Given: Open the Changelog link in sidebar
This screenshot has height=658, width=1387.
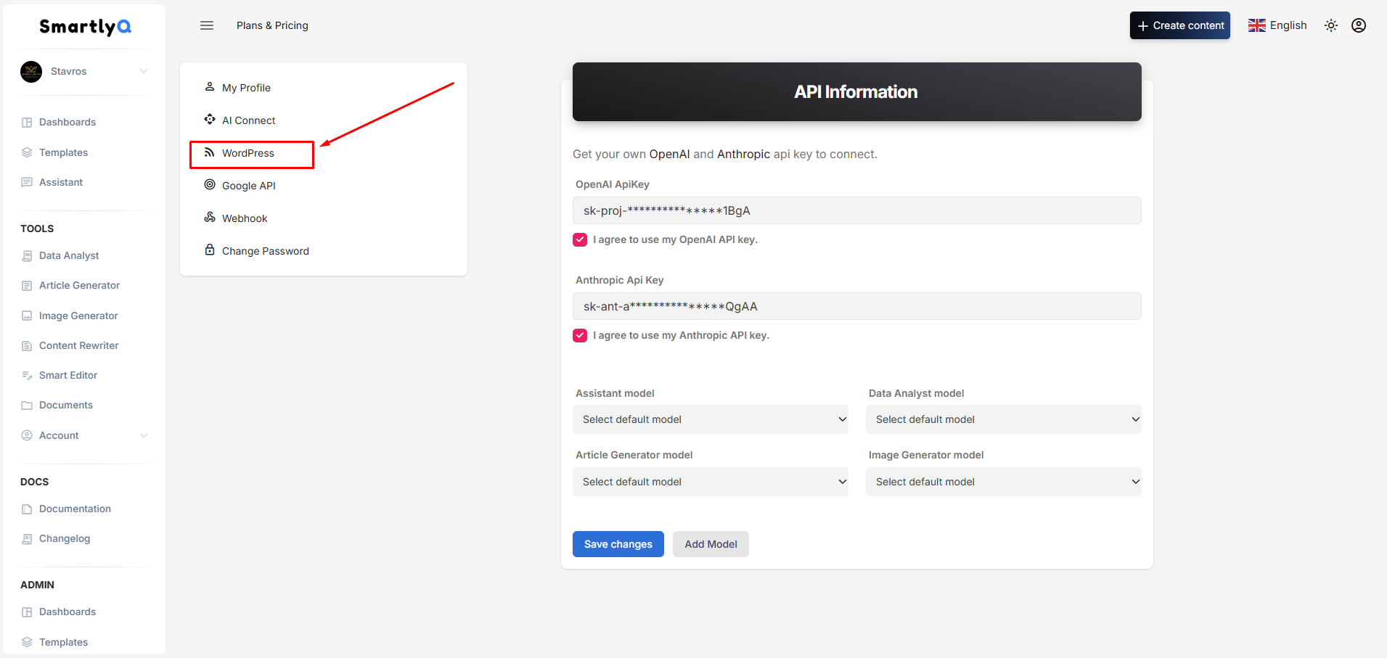Looking at the screenshot, I should click(x=65, y=539).
